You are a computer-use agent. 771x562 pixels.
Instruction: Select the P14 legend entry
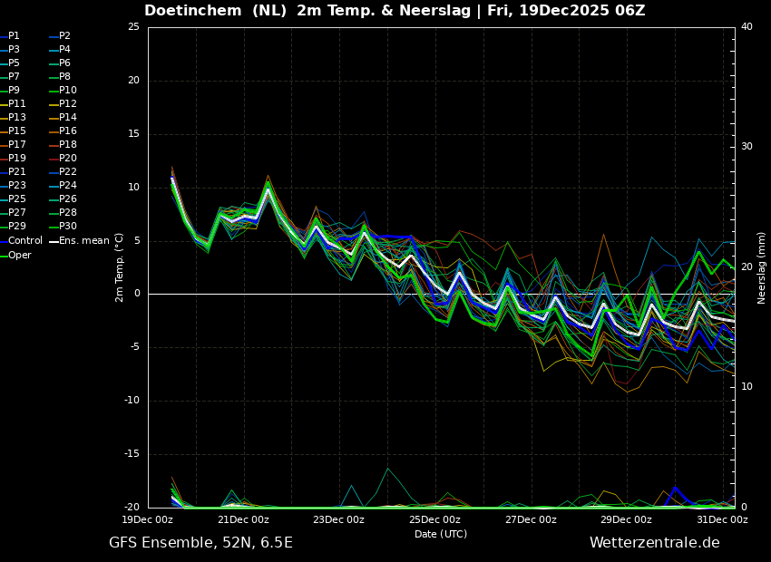click(x=67, y=118)
